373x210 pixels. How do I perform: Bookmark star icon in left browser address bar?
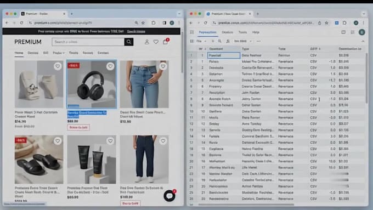(143, 23)
